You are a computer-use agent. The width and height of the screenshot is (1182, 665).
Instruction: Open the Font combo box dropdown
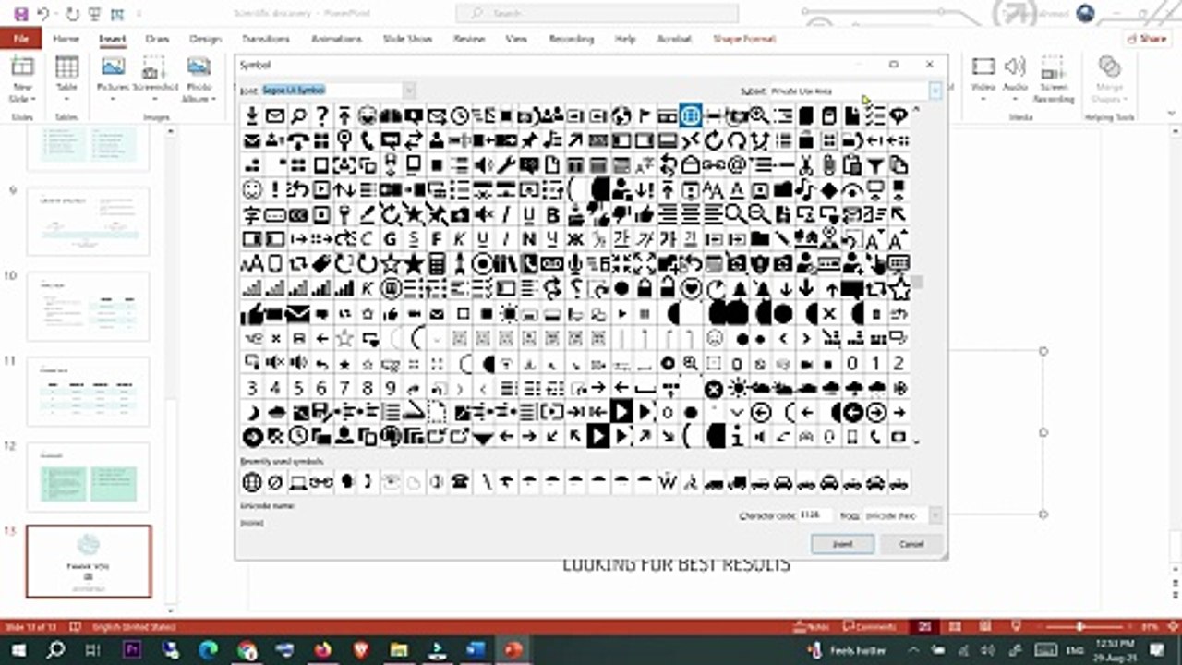coord(409,91)
